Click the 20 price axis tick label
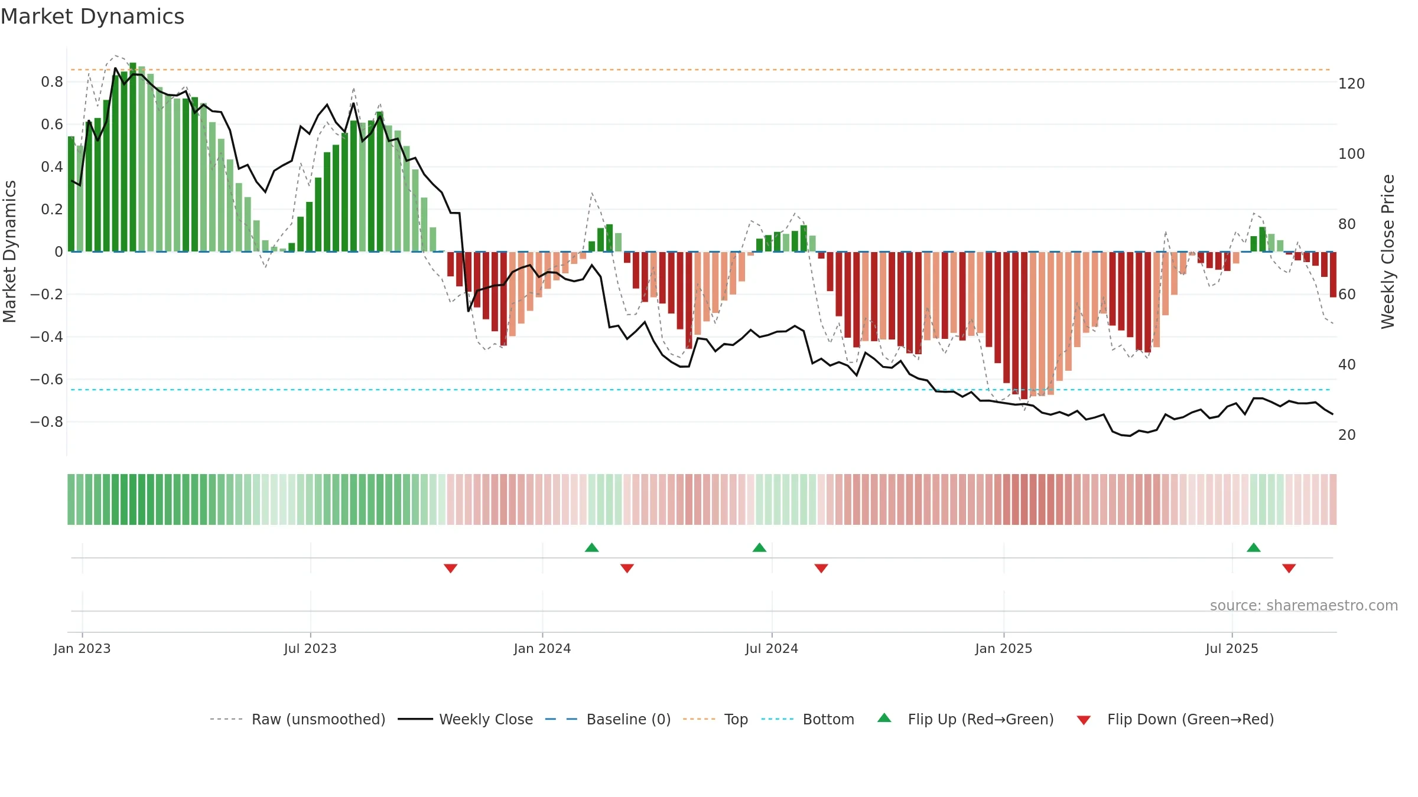This screenshot has height=797, width=1418. click(1347, 435)
